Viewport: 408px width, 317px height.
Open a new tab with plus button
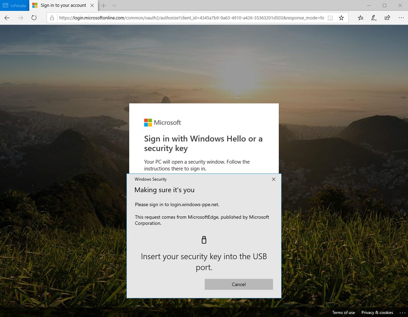click(104, 5)
